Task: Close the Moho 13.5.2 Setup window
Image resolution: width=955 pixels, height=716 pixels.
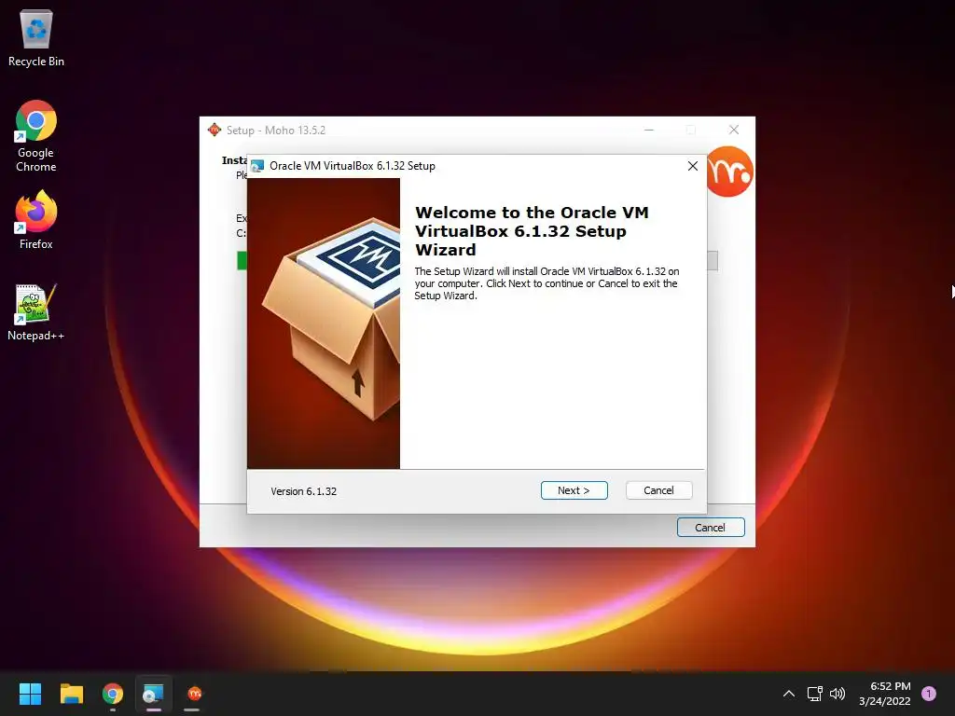Action: [x=734, y=130]
